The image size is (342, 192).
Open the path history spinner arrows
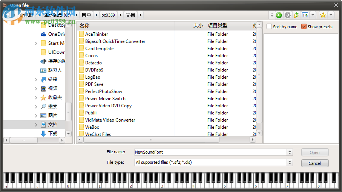pyautogui.click(x=272, y=15)
